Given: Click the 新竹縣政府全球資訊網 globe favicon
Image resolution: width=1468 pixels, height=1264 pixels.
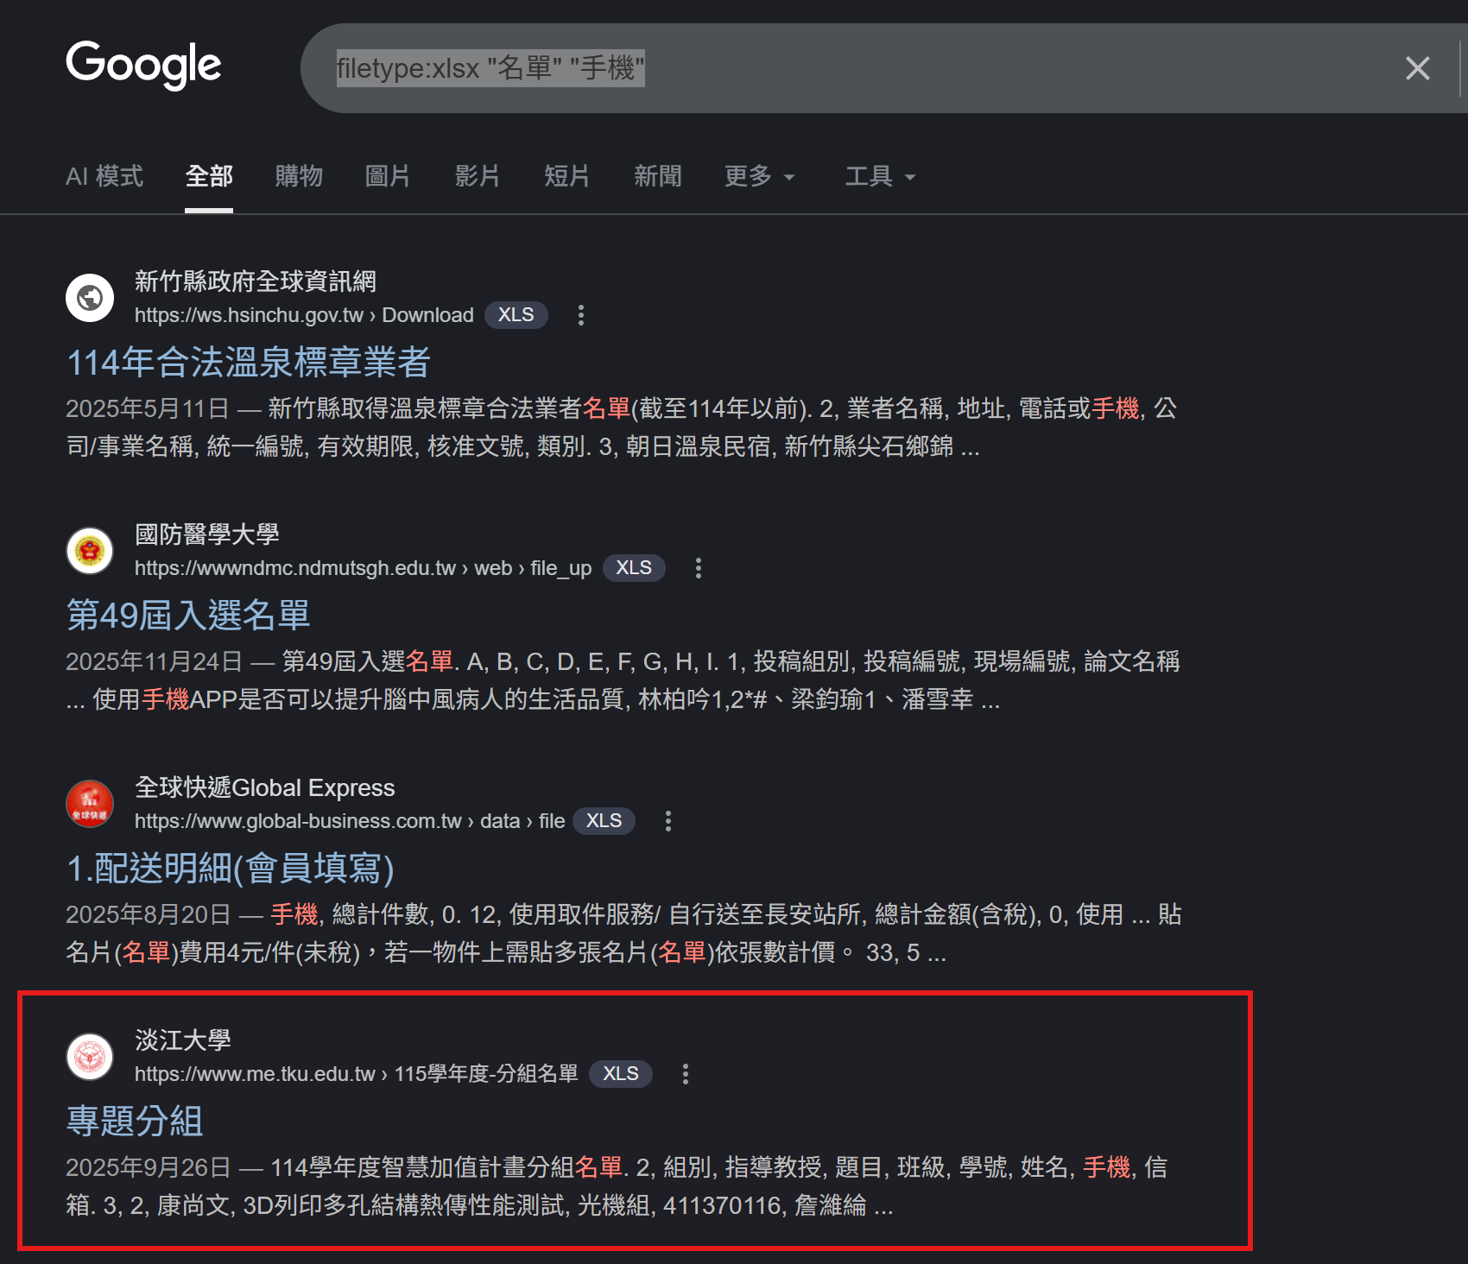Looking at the screenshot, I should coord(90,298).
